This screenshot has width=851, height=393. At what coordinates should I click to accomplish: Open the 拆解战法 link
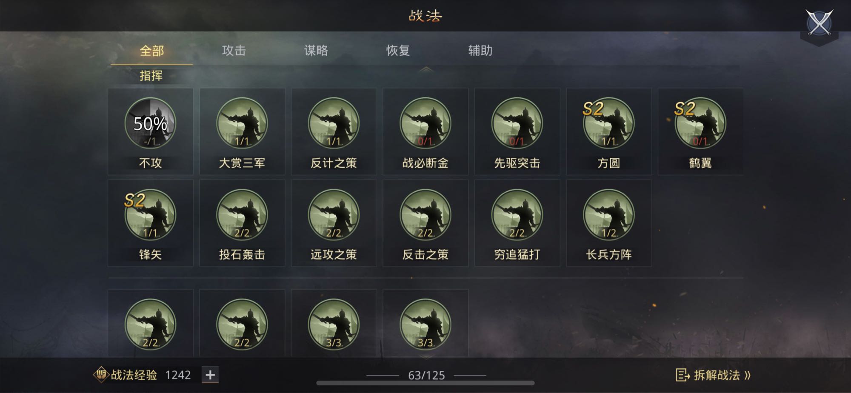(714, 375)
